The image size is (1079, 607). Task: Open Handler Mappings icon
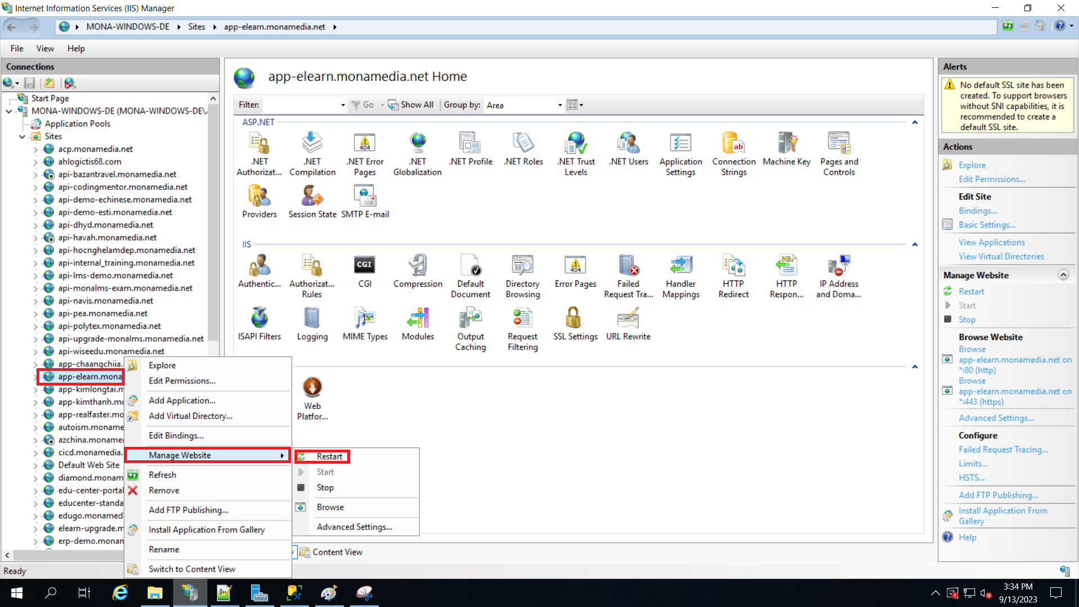point(681,277)
